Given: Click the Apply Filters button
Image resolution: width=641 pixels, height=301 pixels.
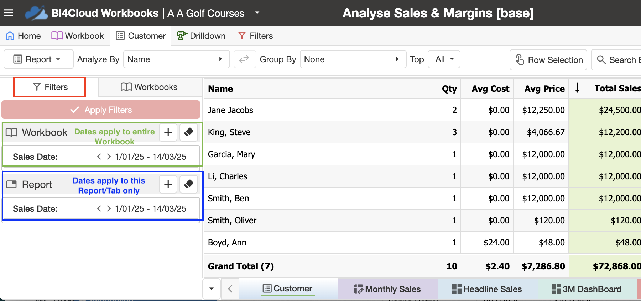Looking at the screenshot, I should tap(101, 110).
